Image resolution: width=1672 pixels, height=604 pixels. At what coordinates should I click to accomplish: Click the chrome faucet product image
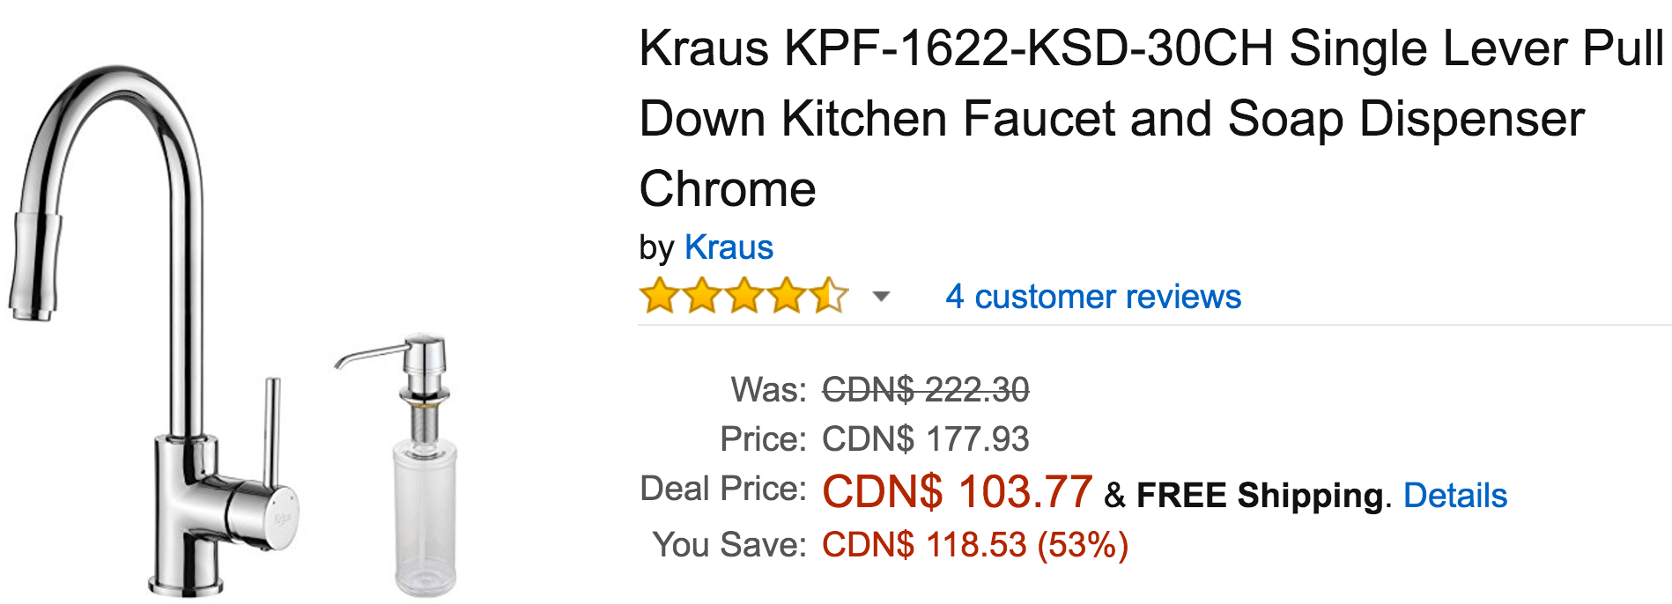pos(154,330)
